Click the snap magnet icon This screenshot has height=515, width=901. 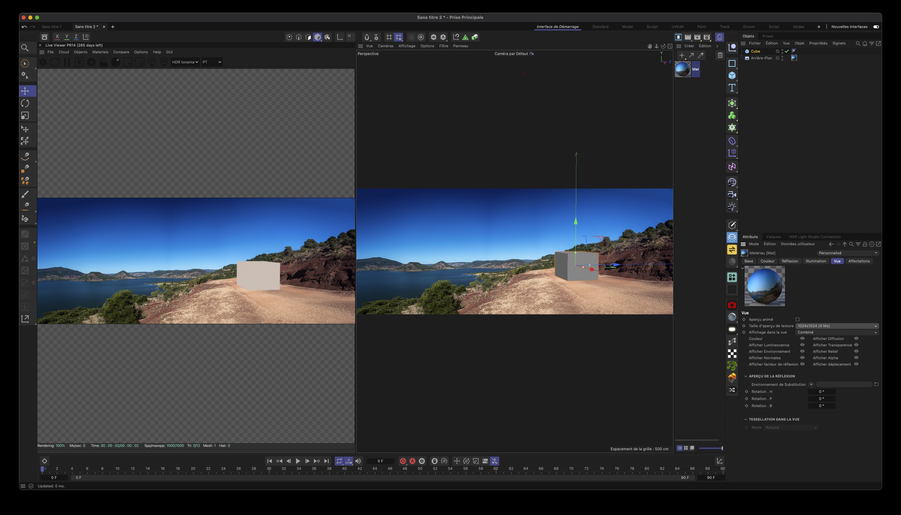367,37
